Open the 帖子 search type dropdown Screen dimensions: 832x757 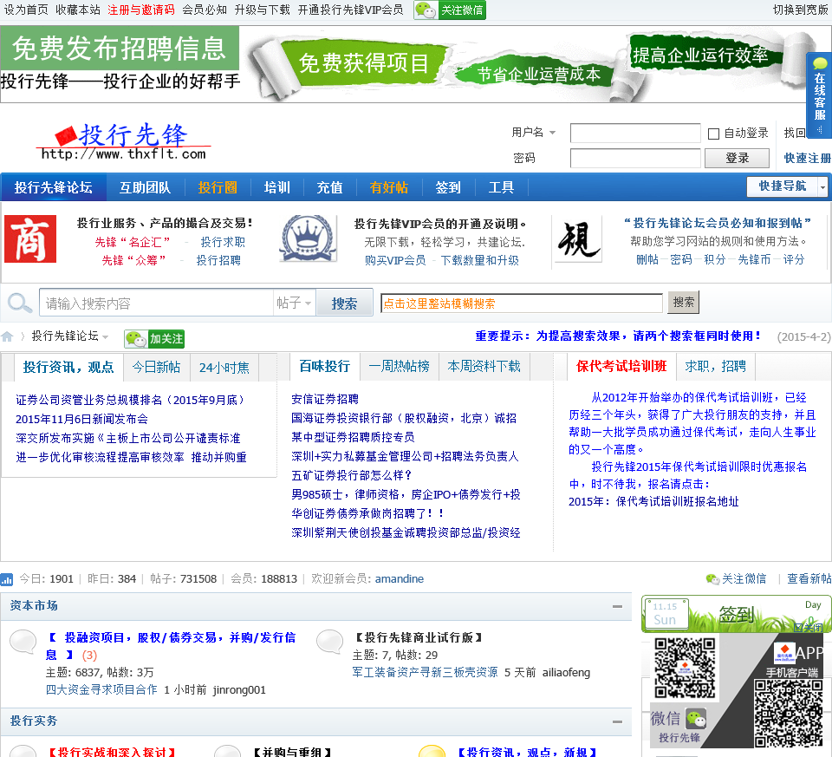coord(295,303)
